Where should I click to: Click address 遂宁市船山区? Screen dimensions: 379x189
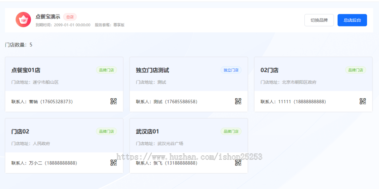[46, 82]
